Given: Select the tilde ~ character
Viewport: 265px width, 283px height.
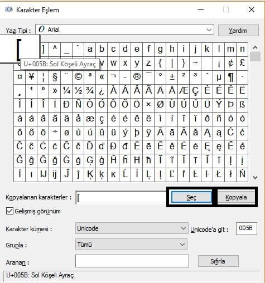Looking at the screenshot, I should click(195, 63).
